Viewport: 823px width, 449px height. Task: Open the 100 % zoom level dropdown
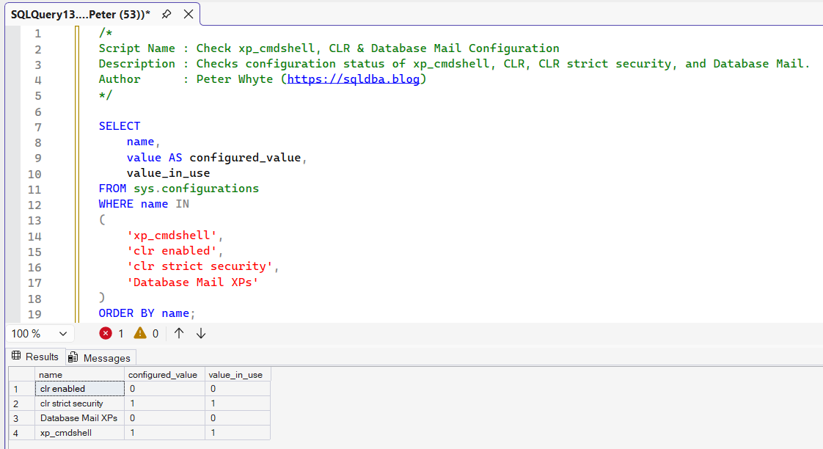pyautogui.click(x=62, y=333)
